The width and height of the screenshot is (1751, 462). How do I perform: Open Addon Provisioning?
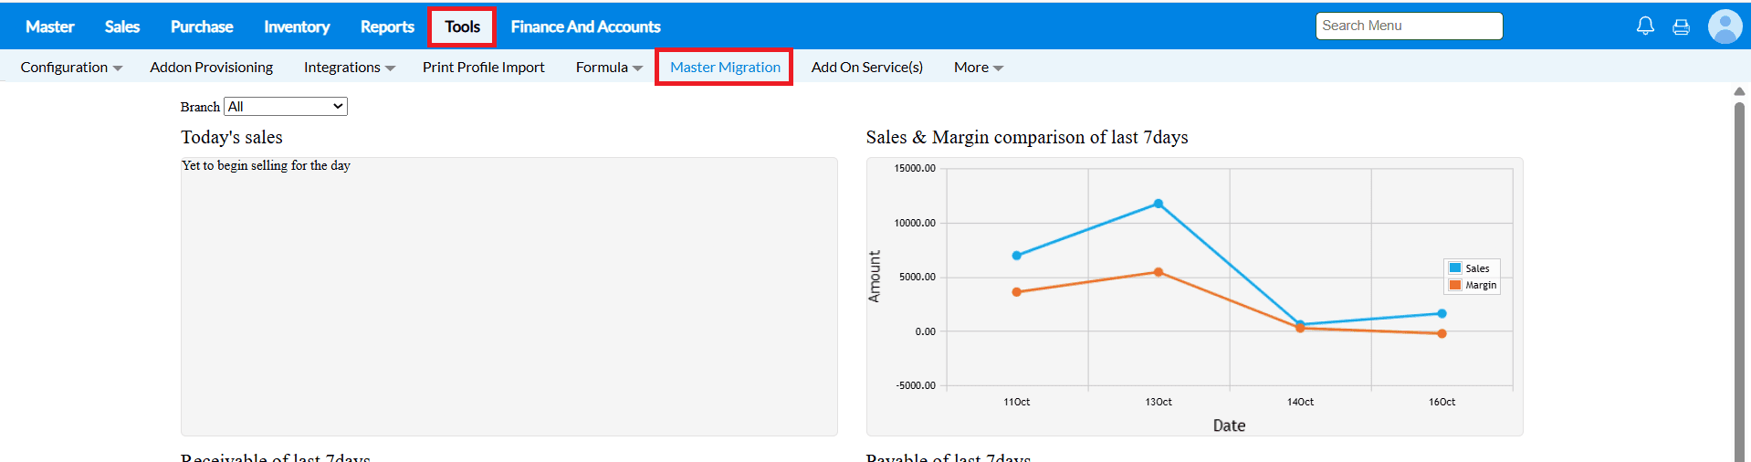tap(211, 68)
